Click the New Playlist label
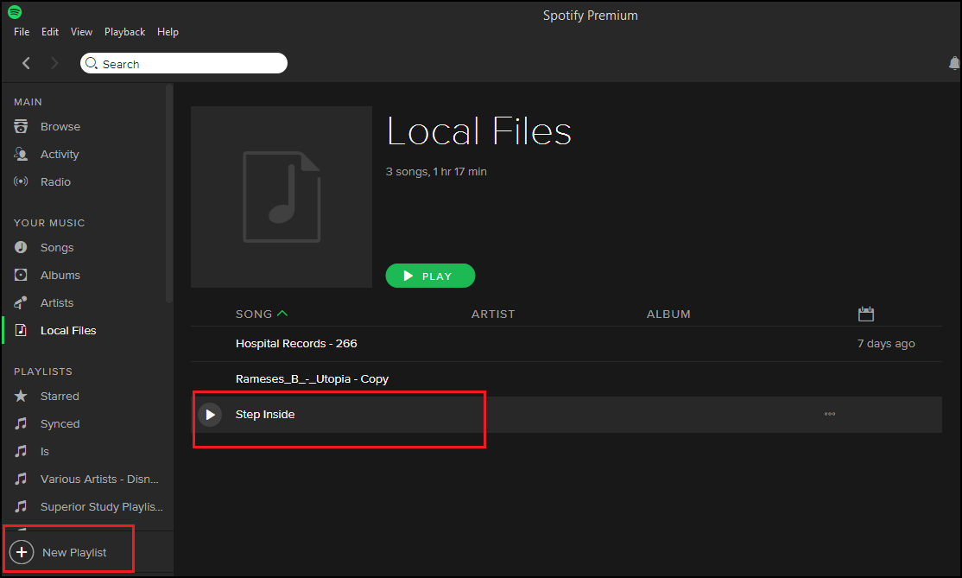This screenshot has height=578, width=962. point(74,553)
